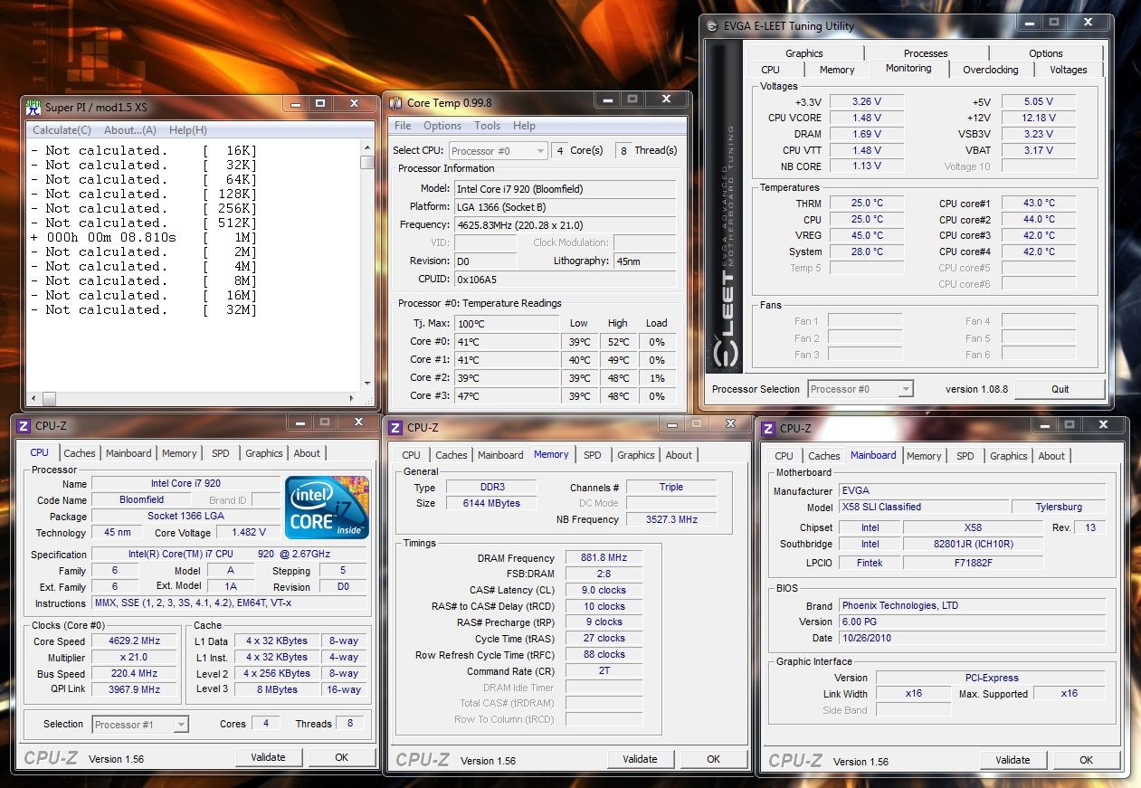This screenshot has height=788, width=1141.
Task: Click the Core Speed value "4629.2 MHz"
Action: click(135, 641)
